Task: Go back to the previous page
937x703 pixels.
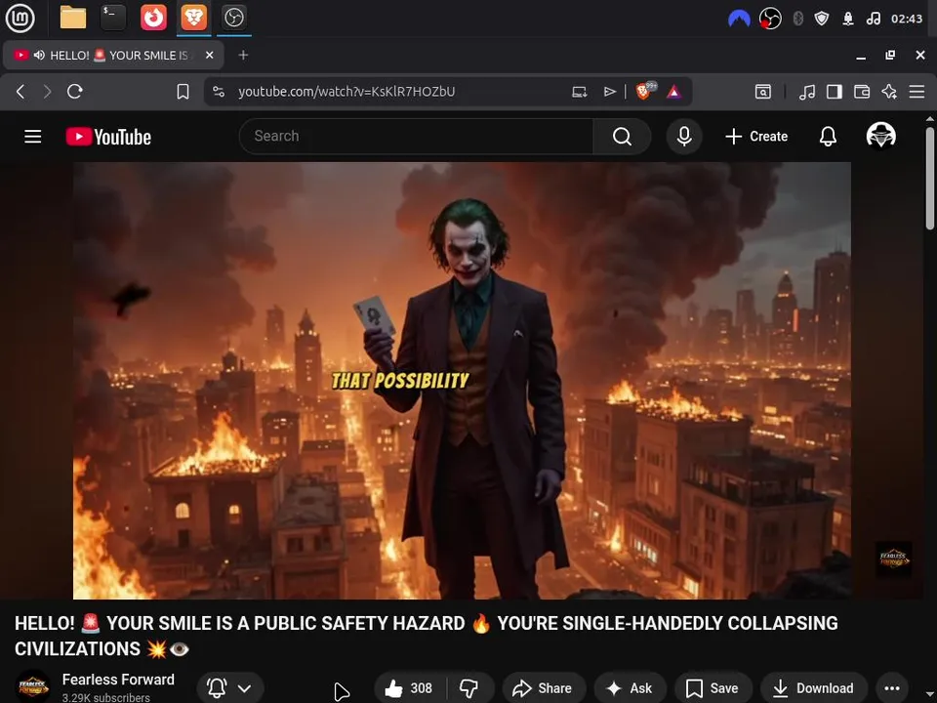Action: click(x=20, y=92)
